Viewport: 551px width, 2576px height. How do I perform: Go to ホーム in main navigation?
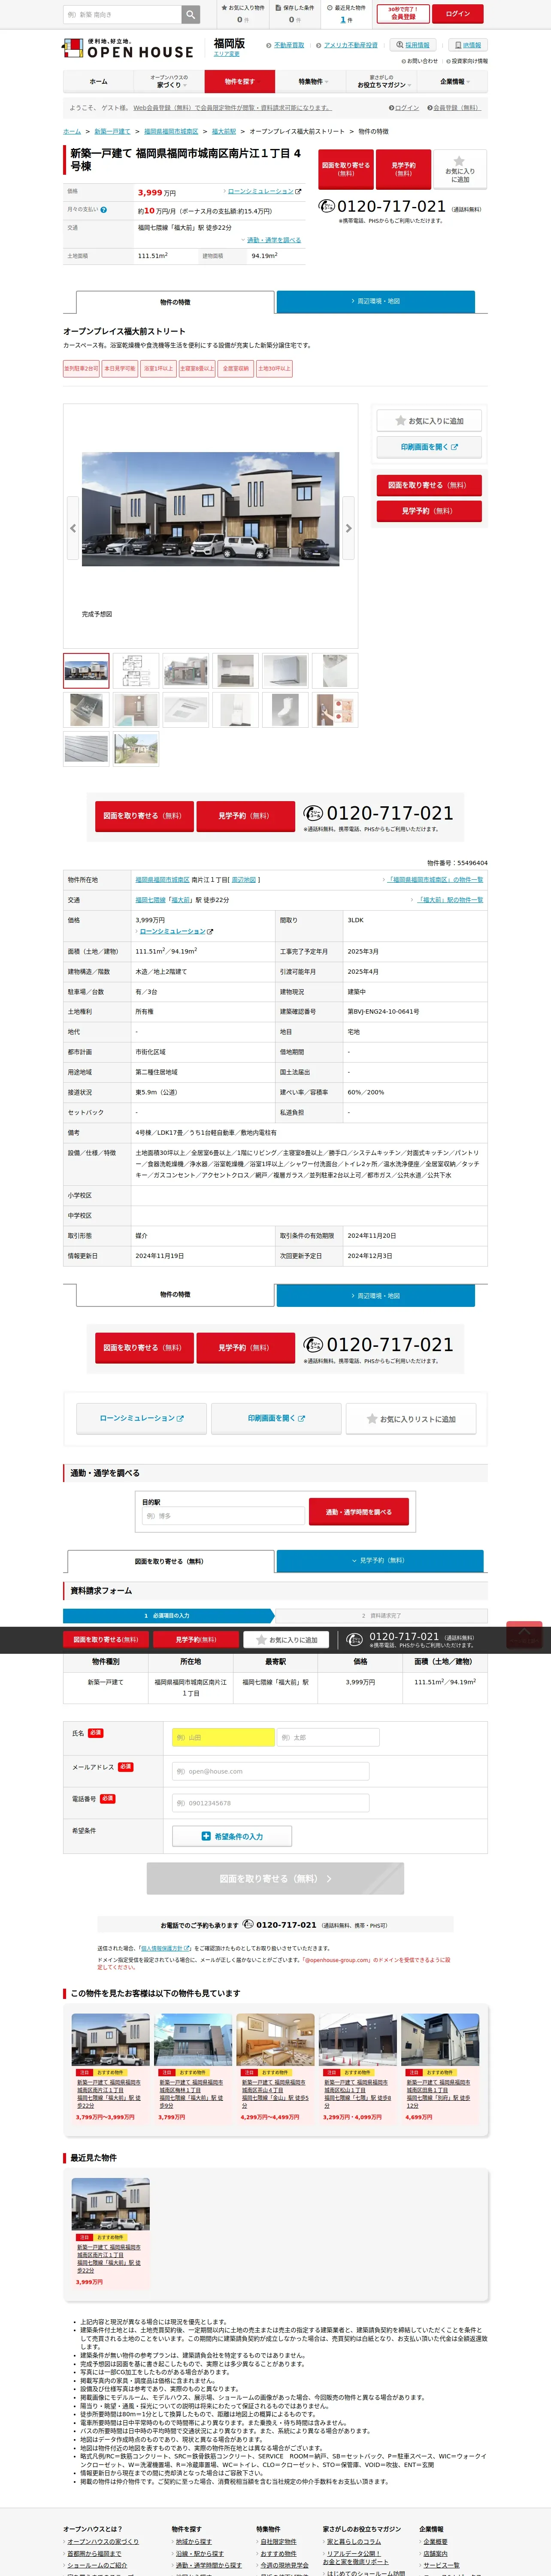click(98, 81)
